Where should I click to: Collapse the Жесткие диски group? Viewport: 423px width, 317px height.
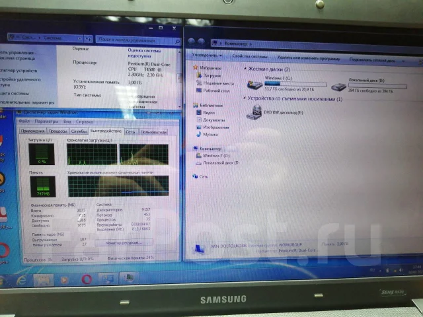point(245,69)
